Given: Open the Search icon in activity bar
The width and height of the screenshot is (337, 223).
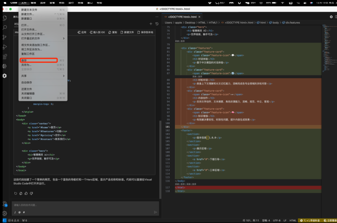Looking at the screenshot, I should click(x=4, y=28).
